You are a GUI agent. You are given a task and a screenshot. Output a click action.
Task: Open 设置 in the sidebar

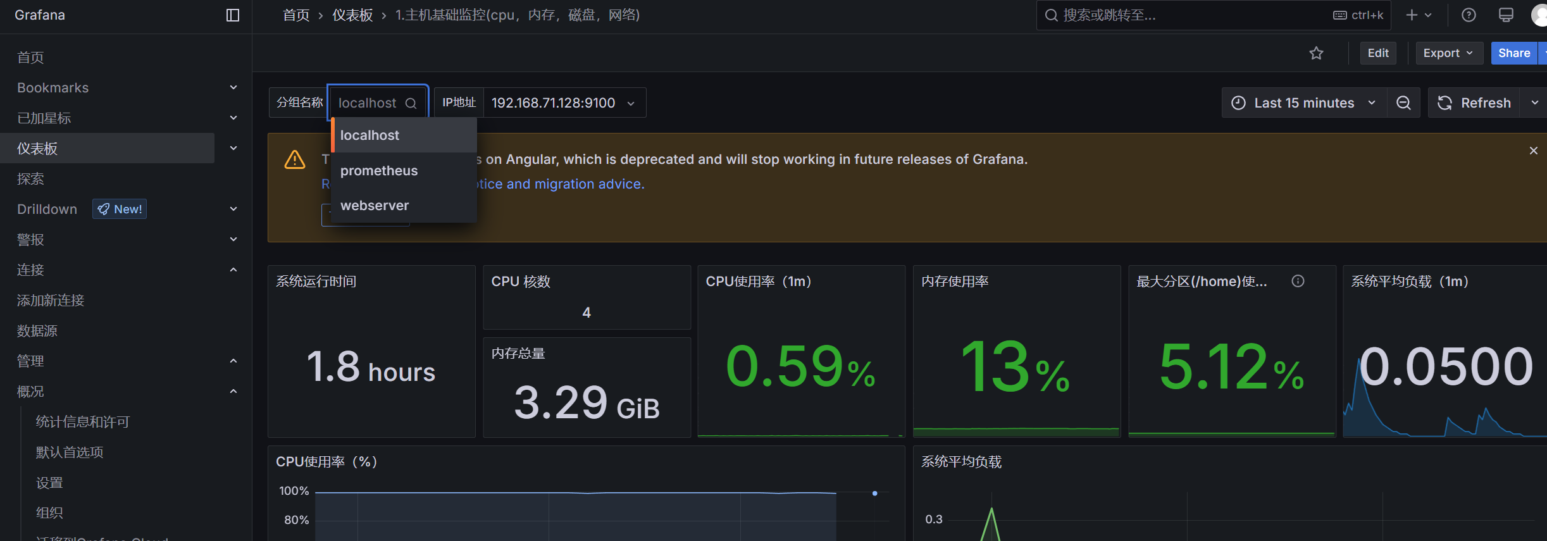(49, 482)
